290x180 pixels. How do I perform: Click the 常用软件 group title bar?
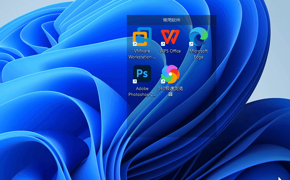click(x=171, y=20)
